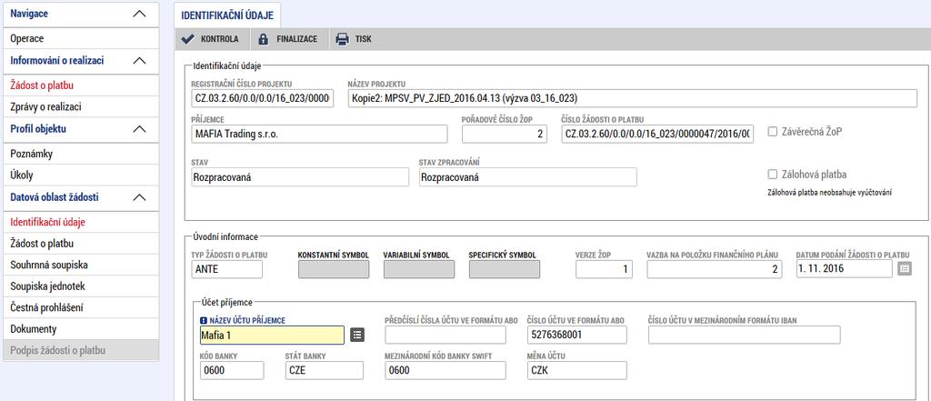Click the Tisk printer icon
This screenshot has height=401, width=931.
tap(342, 39)
